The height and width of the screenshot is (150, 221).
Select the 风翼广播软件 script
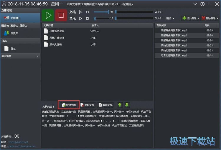97,38
